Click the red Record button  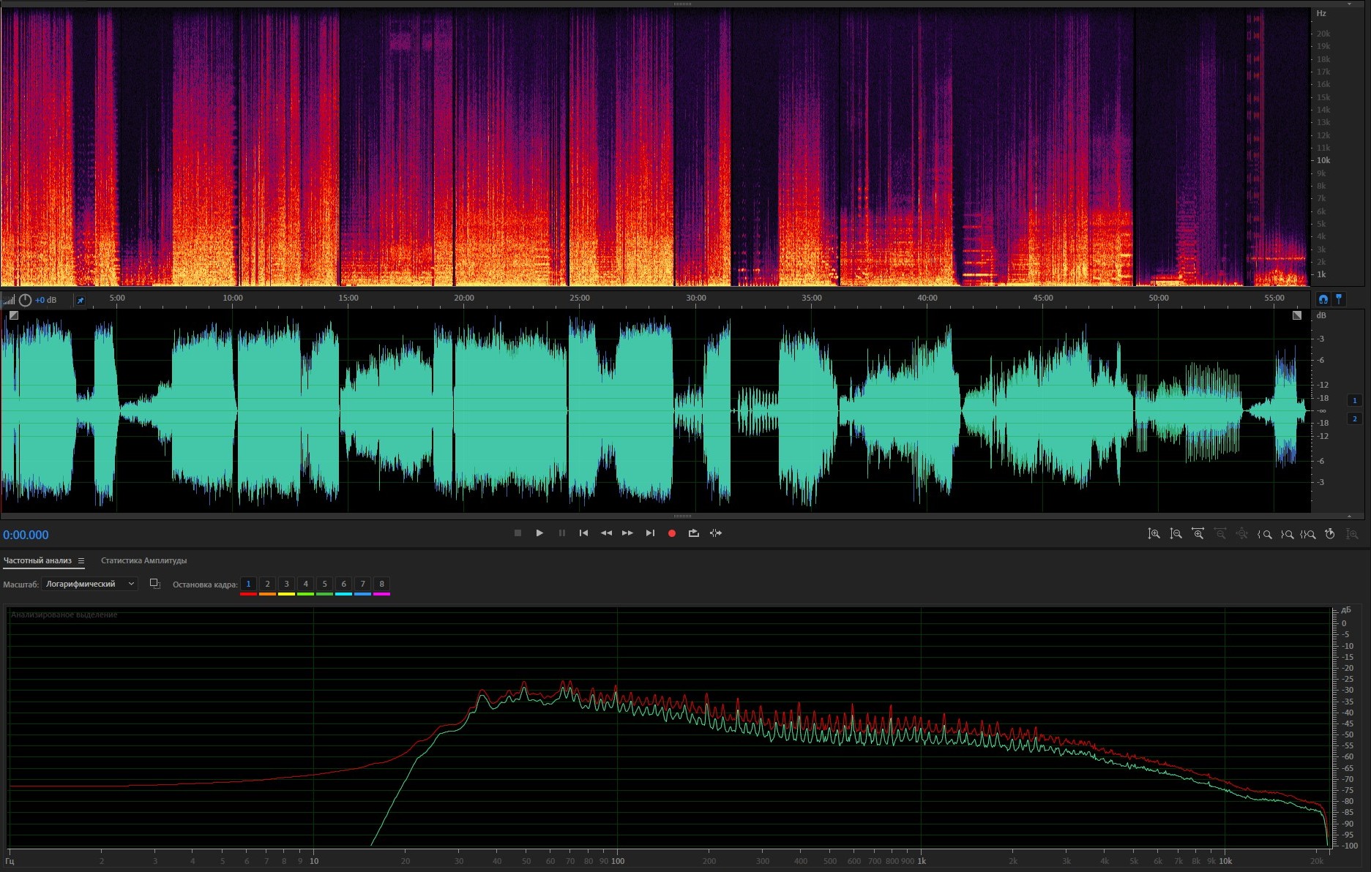[x=671, y=533]
